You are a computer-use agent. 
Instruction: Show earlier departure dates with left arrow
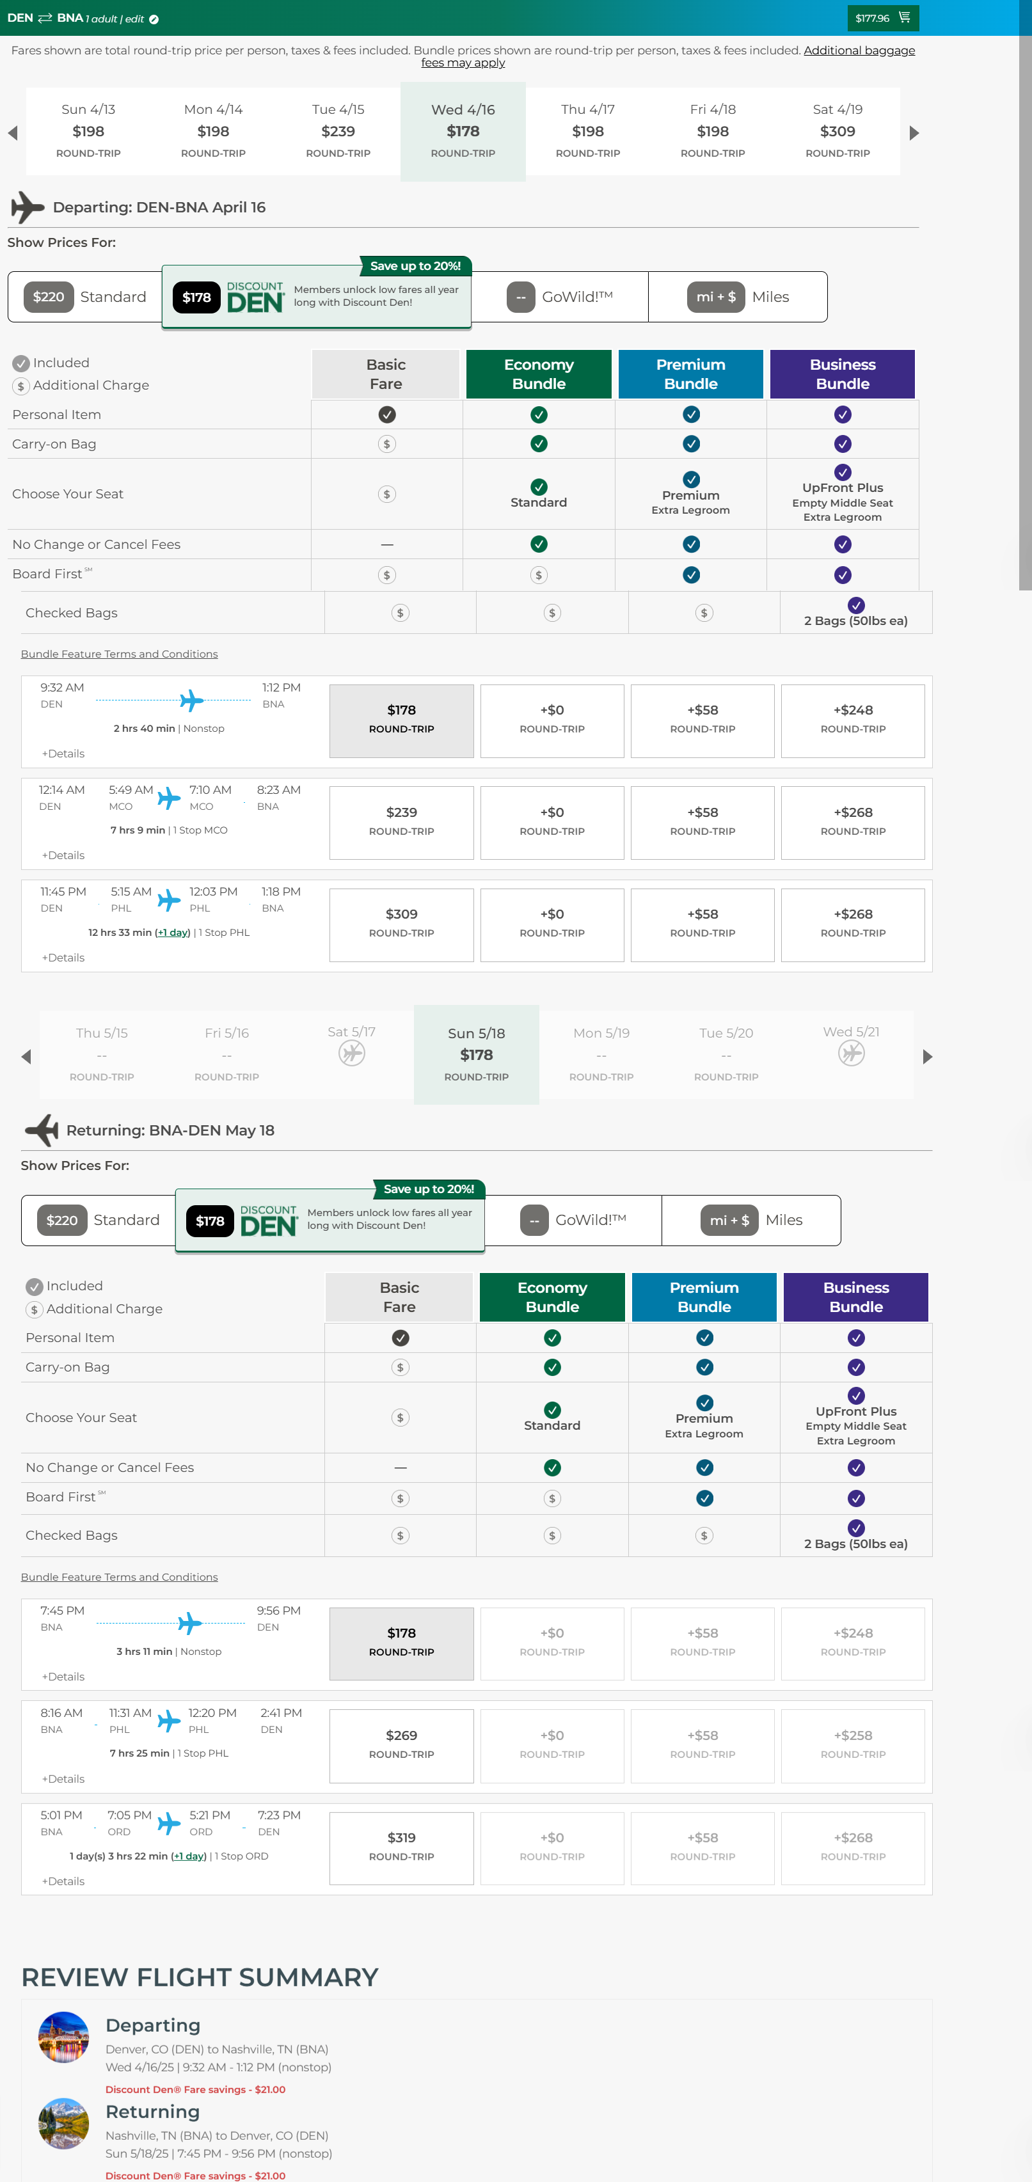click(13, 133)
